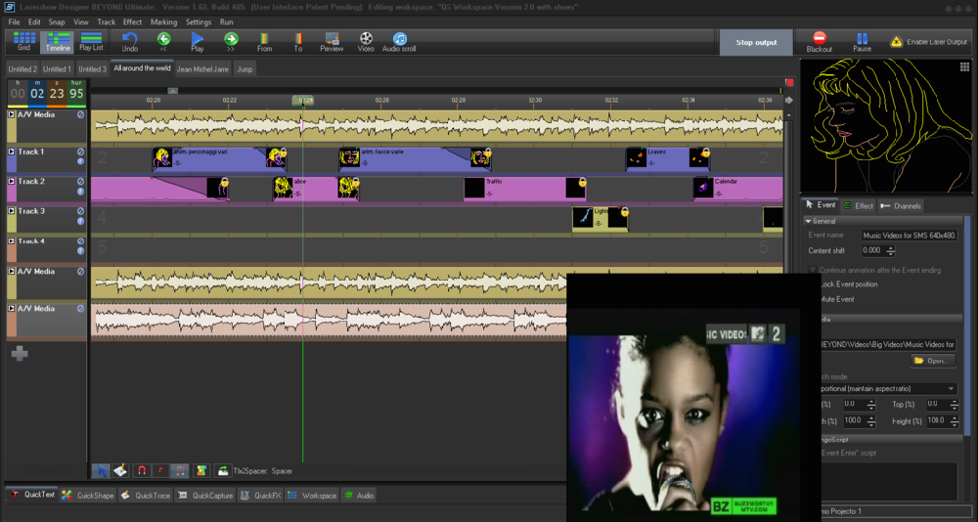Click the Event name input field
978x522 pixels.
pos(910,235)
